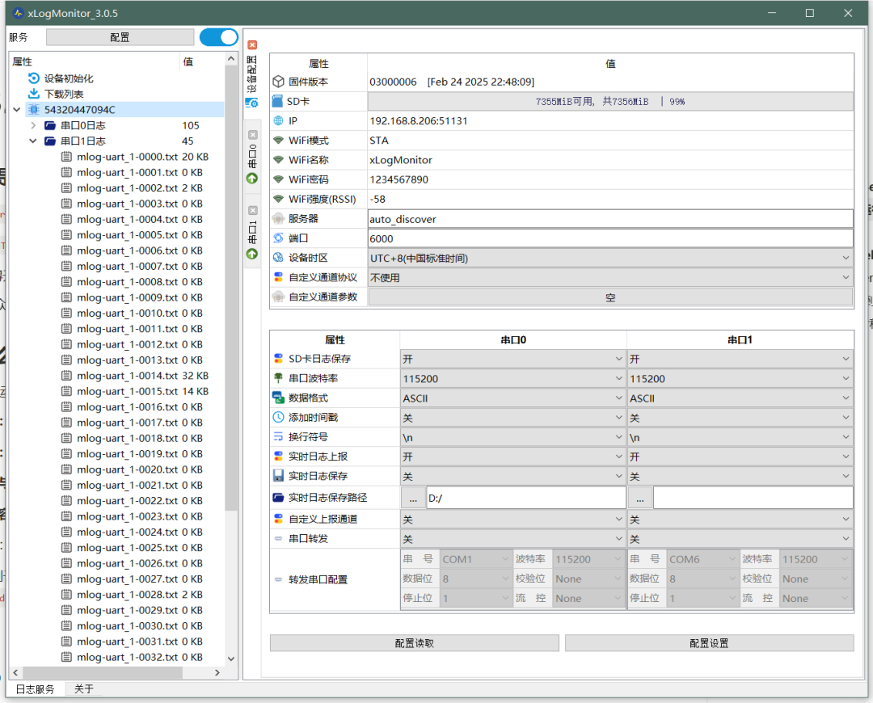873x703 pixels.
Task: Click the 设备初始化 refresh icon
Action: 33,78
